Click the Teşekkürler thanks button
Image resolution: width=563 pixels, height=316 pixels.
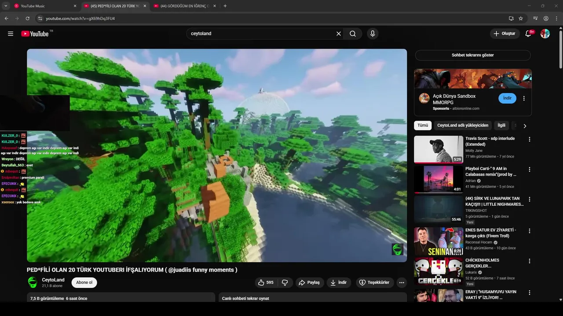(x=374, y=283)
